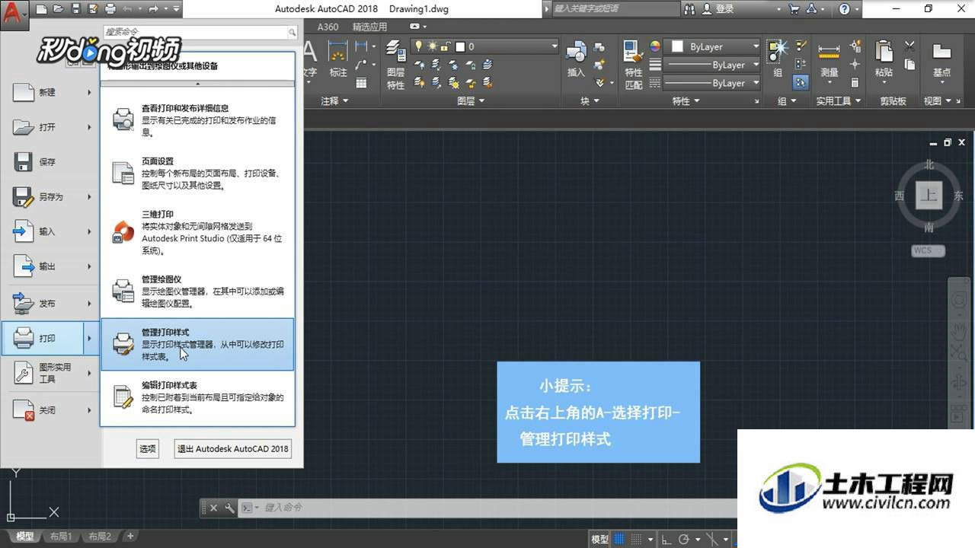Screen dimensions: 975x548
Task: Click the Autodesk App Store cart icon
Action: [794, 9]
